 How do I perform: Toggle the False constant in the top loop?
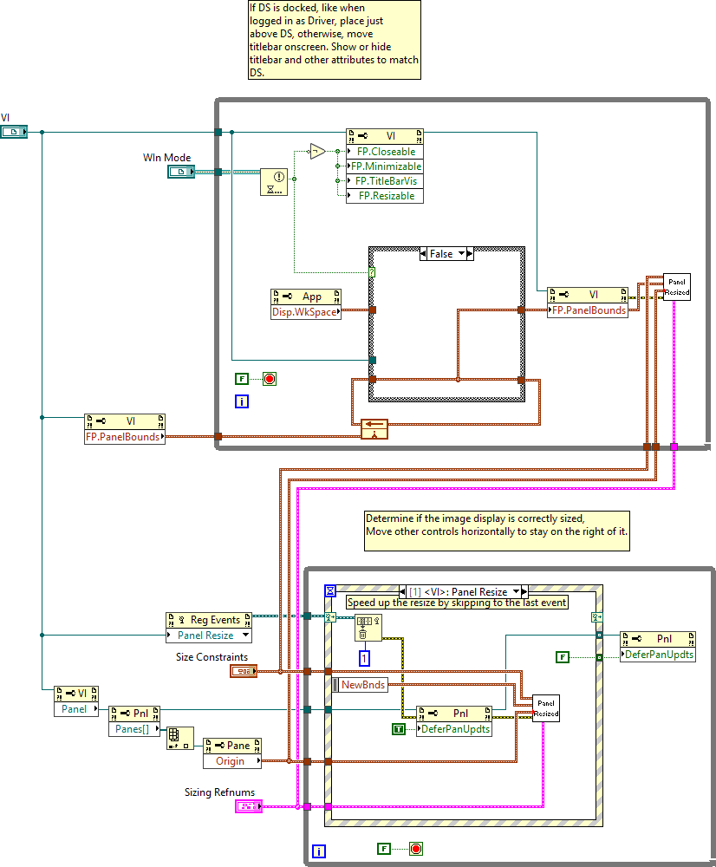[242, 379]
